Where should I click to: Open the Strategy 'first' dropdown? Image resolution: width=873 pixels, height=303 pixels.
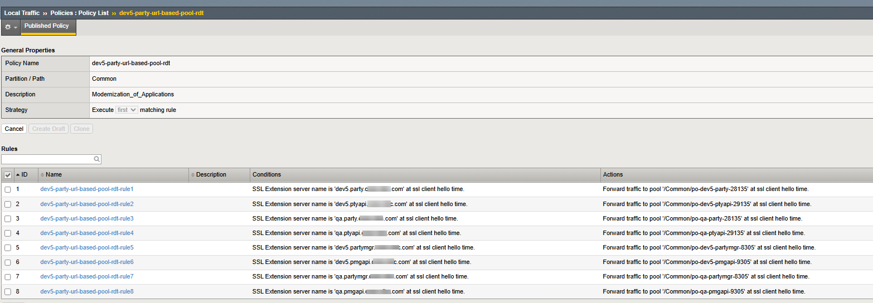127,110
